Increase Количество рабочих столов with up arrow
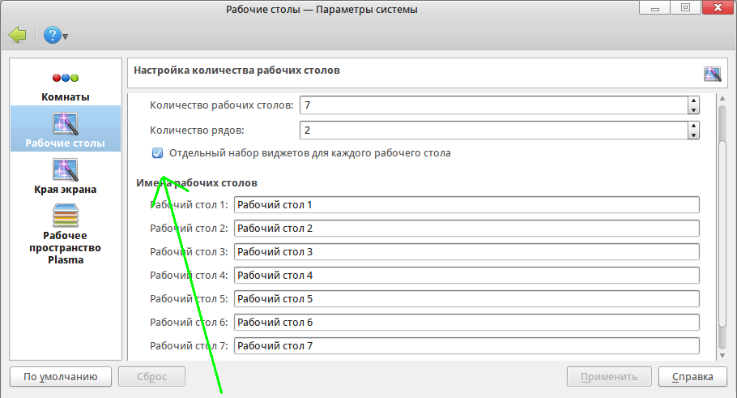Viewport: 737px width, 398px height. point(693,101)
